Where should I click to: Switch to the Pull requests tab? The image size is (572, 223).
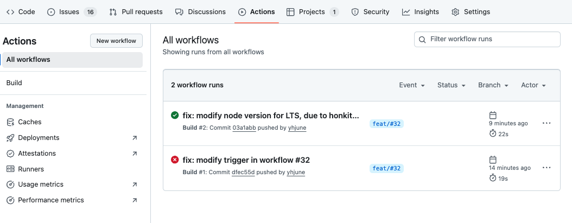[136, 12]
